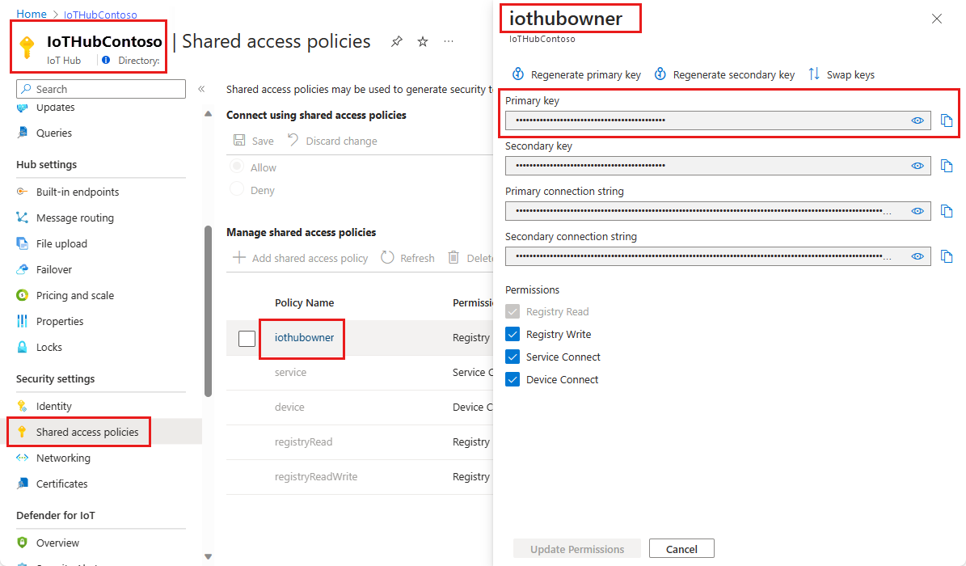Select the Identity security setting
Screen dimensions: 966x566
57,405
